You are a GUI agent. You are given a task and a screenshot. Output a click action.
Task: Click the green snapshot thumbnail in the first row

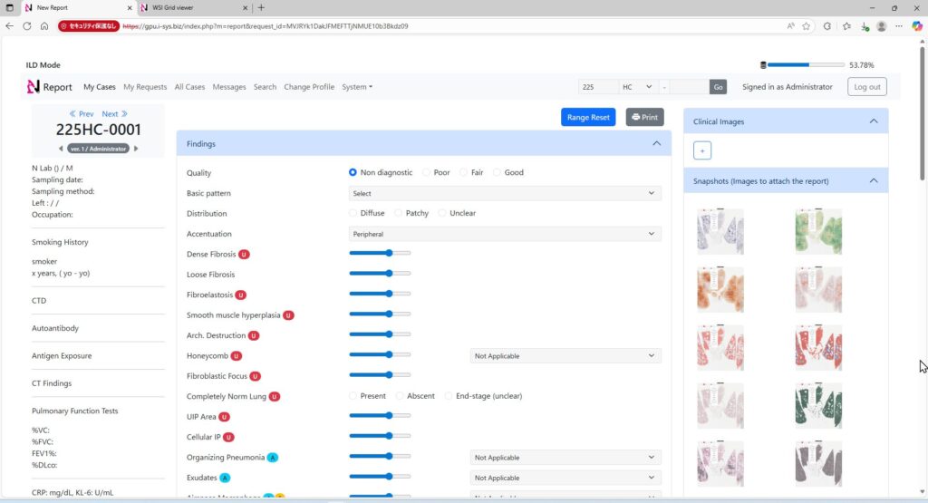pos(817,231)
